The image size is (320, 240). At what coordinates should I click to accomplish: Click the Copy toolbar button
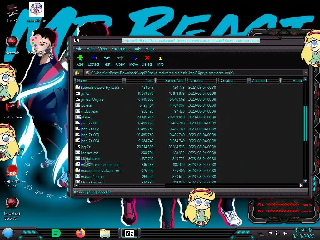pos(120,61)
